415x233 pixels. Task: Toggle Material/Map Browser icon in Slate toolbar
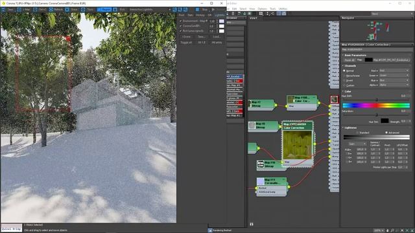click(279, 14)
